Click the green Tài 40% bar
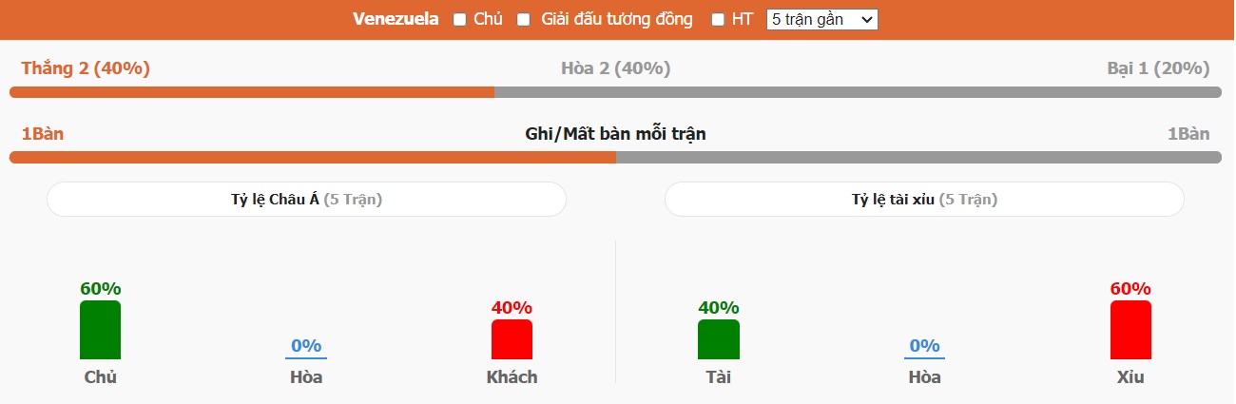This screenshot has width=1236, height=404. click(718, 339)
